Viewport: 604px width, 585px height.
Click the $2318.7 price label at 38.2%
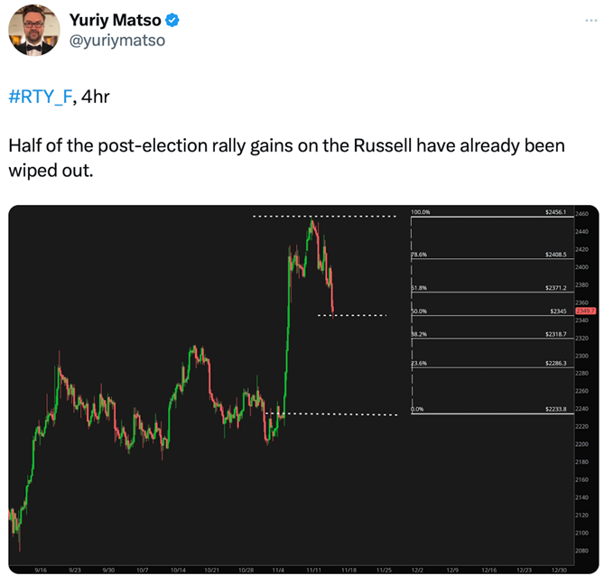point(554,334)
